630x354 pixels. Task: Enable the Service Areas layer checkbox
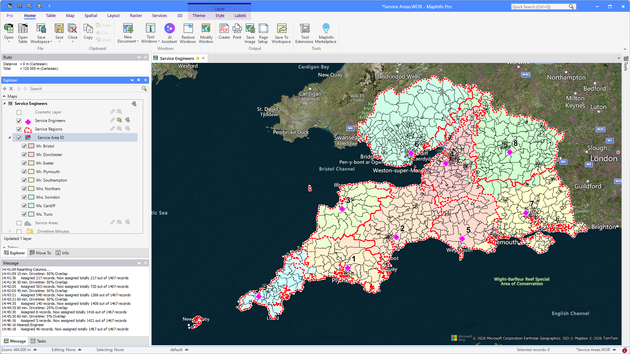pos(19,223)
